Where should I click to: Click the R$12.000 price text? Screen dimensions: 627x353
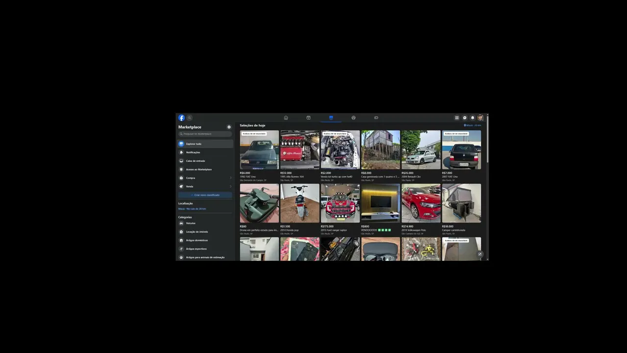tap(286, 173)
